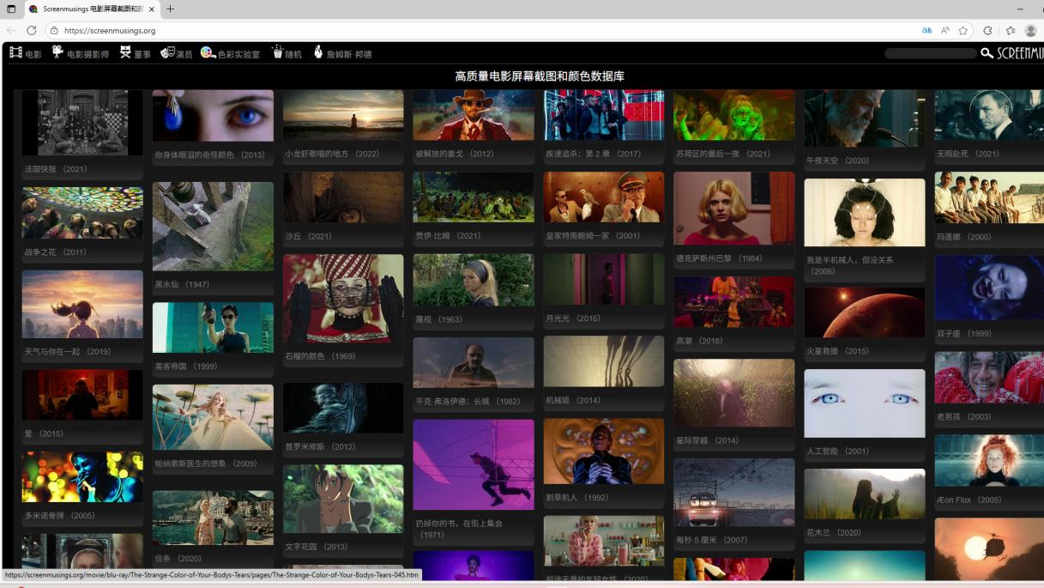Open the 德克萨斯州巴黎 (1984) thumbnail
1044x588 pixels.
point(734,209)
